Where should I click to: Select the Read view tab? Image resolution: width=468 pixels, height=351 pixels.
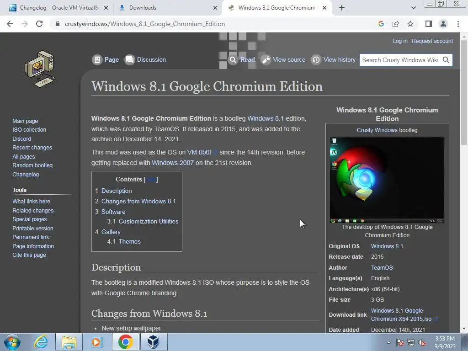tap(242, 60)
